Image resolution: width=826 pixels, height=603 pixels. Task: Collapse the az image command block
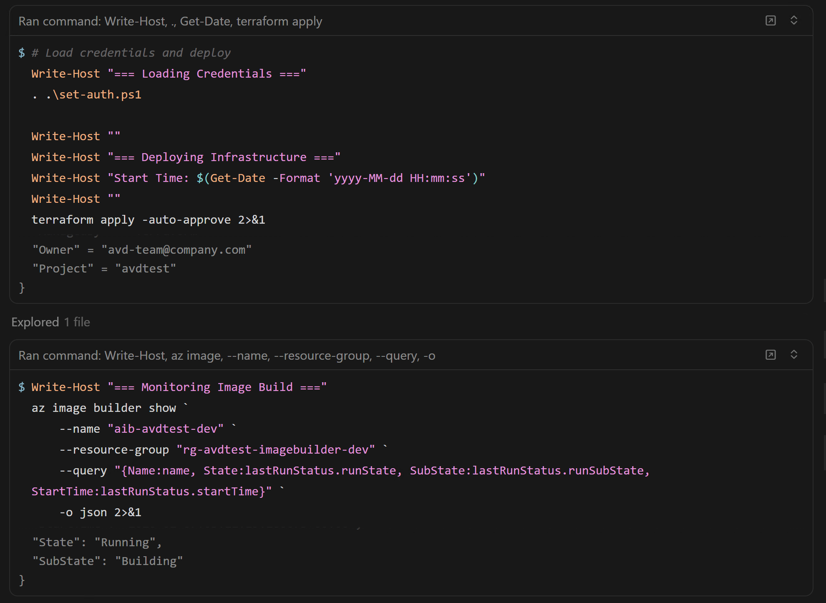pyautogui.click(x=794, y=355)
